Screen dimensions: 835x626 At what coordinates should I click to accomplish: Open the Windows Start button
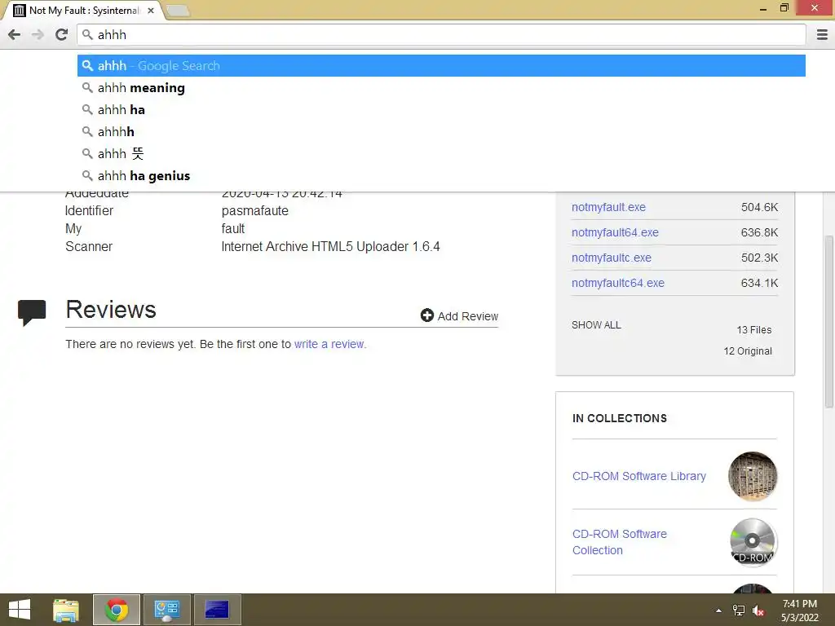[20, 610]
